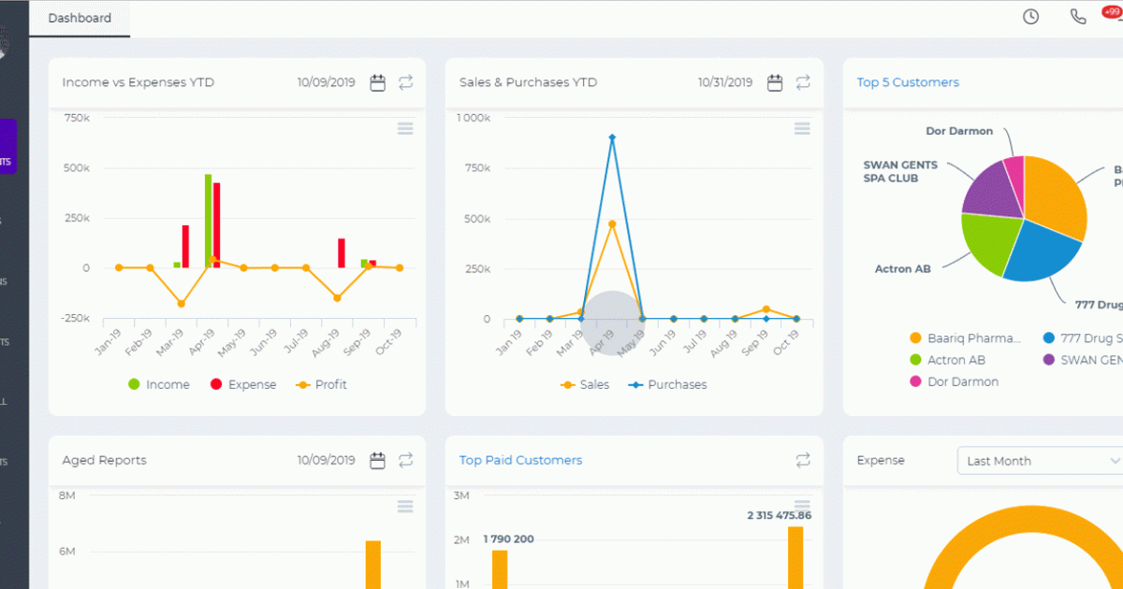The height and width of the screenshot is (589, 1123).
Task: Toggle Baariq Pharma legend entry
Action: pos(967,338)
